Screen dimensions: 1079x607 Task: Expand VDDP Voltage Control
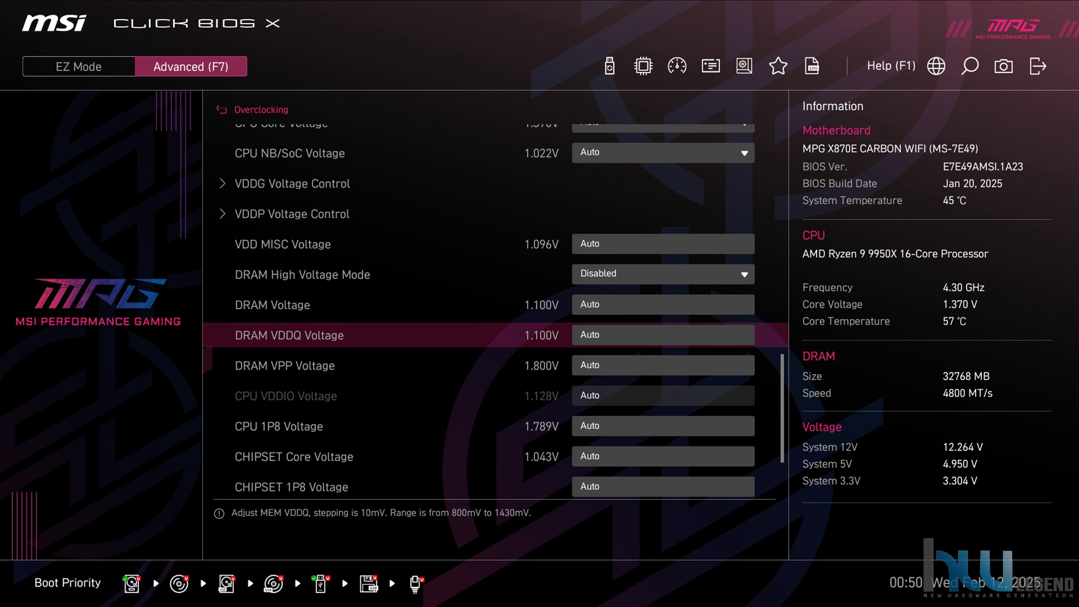(x=291, y=214)
